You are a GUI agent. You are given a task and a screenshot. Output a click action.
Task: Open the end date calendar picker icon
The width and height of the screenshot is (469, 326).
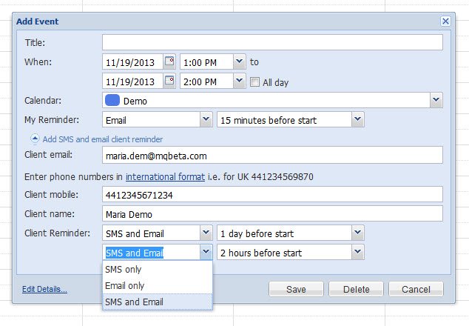(x=169, y=81)
